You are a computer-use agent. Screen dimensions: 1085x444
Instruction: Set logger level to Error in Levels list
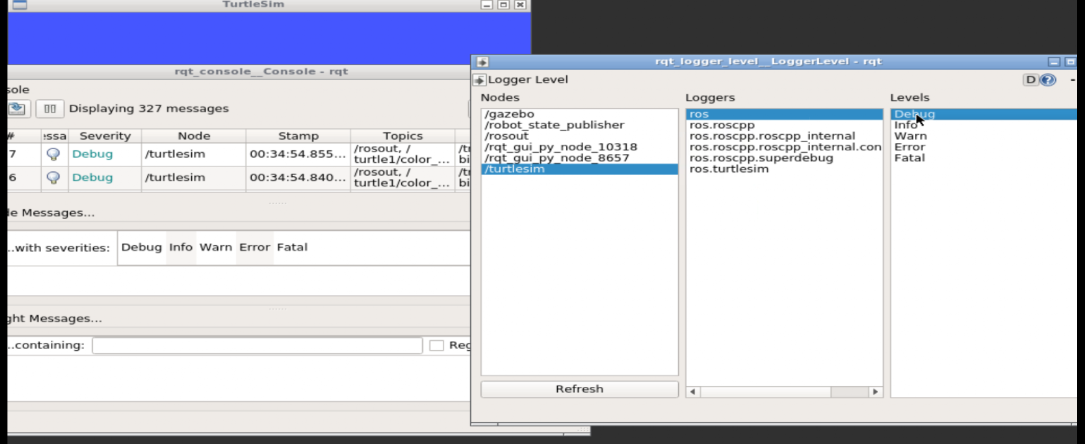(984, 147)
